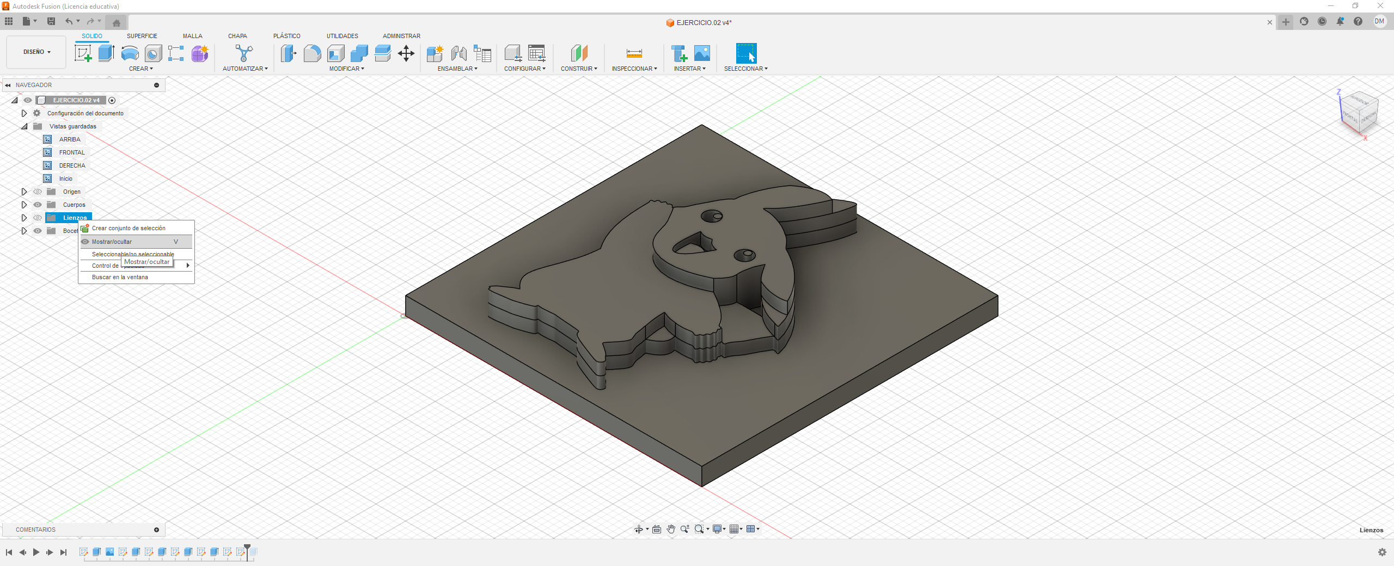The height and width of the screenshot is (566, 1394).
Task: Switch to the SUPERFICIE tab
Action: 142,36
